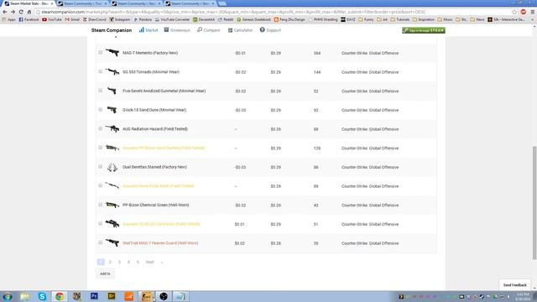Go to results page 3
Image resolution: width=537 pixels, height=302 pixels.
(119, 262)
